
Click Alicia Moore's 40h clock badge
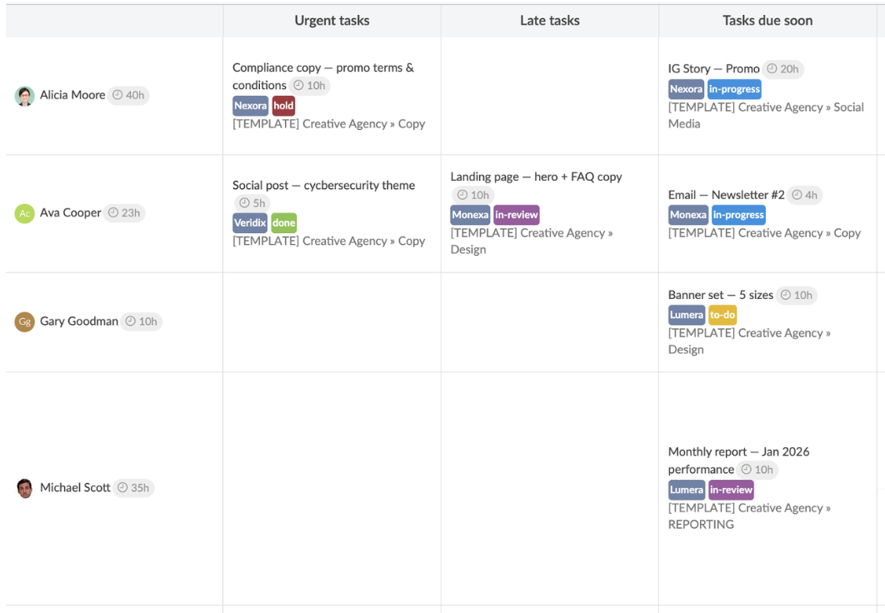[x=128, y=96]
